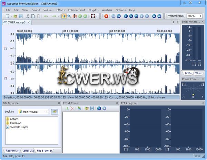The width and height of the screenshot is (207, 160).
Task: Click red X delete in Effect Chain
Action: 72,109
